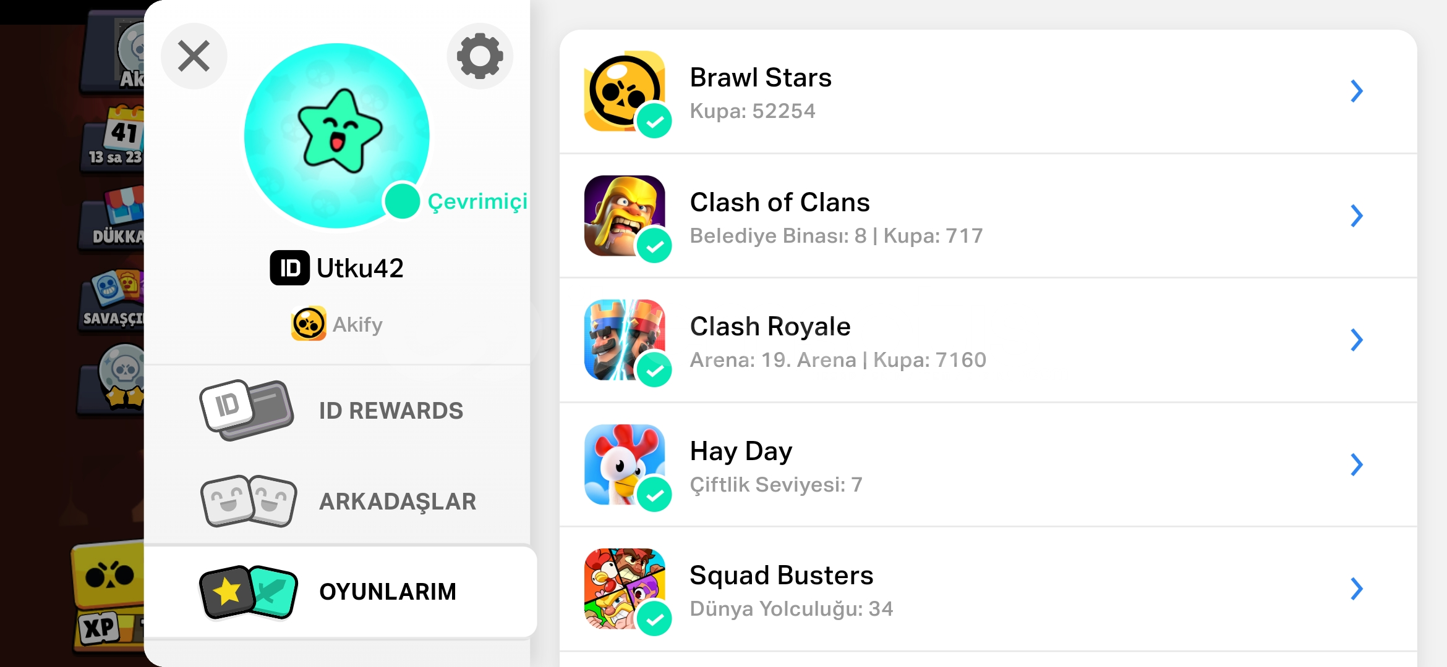1447x667 pixels.
Task: Tap the green star profile avatar
Action: (337, 135)
